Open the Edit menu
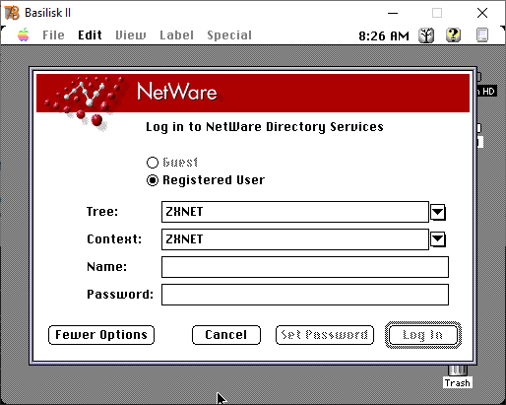This screenshot has width=506, height=405. click(90, 35)
